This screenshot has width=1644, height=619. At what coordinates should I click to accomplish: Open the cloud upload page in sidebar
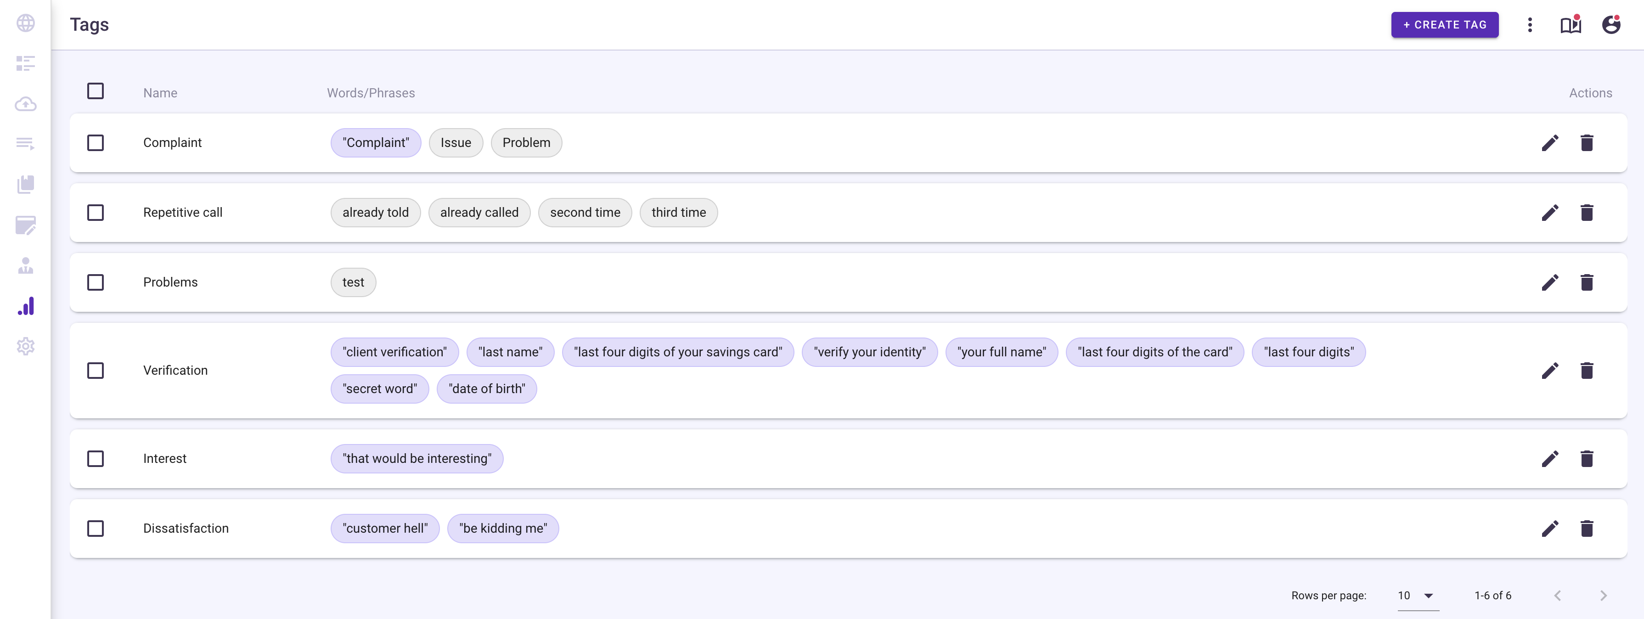(x=26, y=103)
